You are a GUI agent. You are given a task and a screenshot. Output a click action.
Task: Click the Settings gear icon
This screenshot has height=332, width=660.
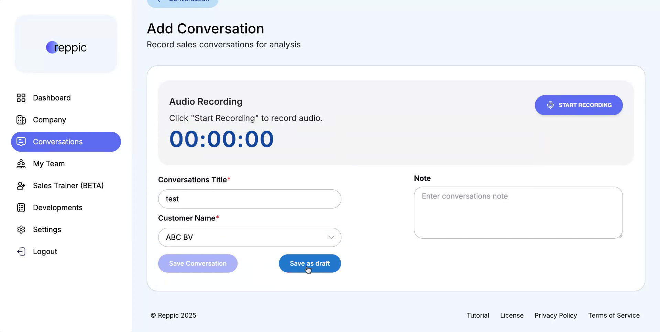[21, 229]
